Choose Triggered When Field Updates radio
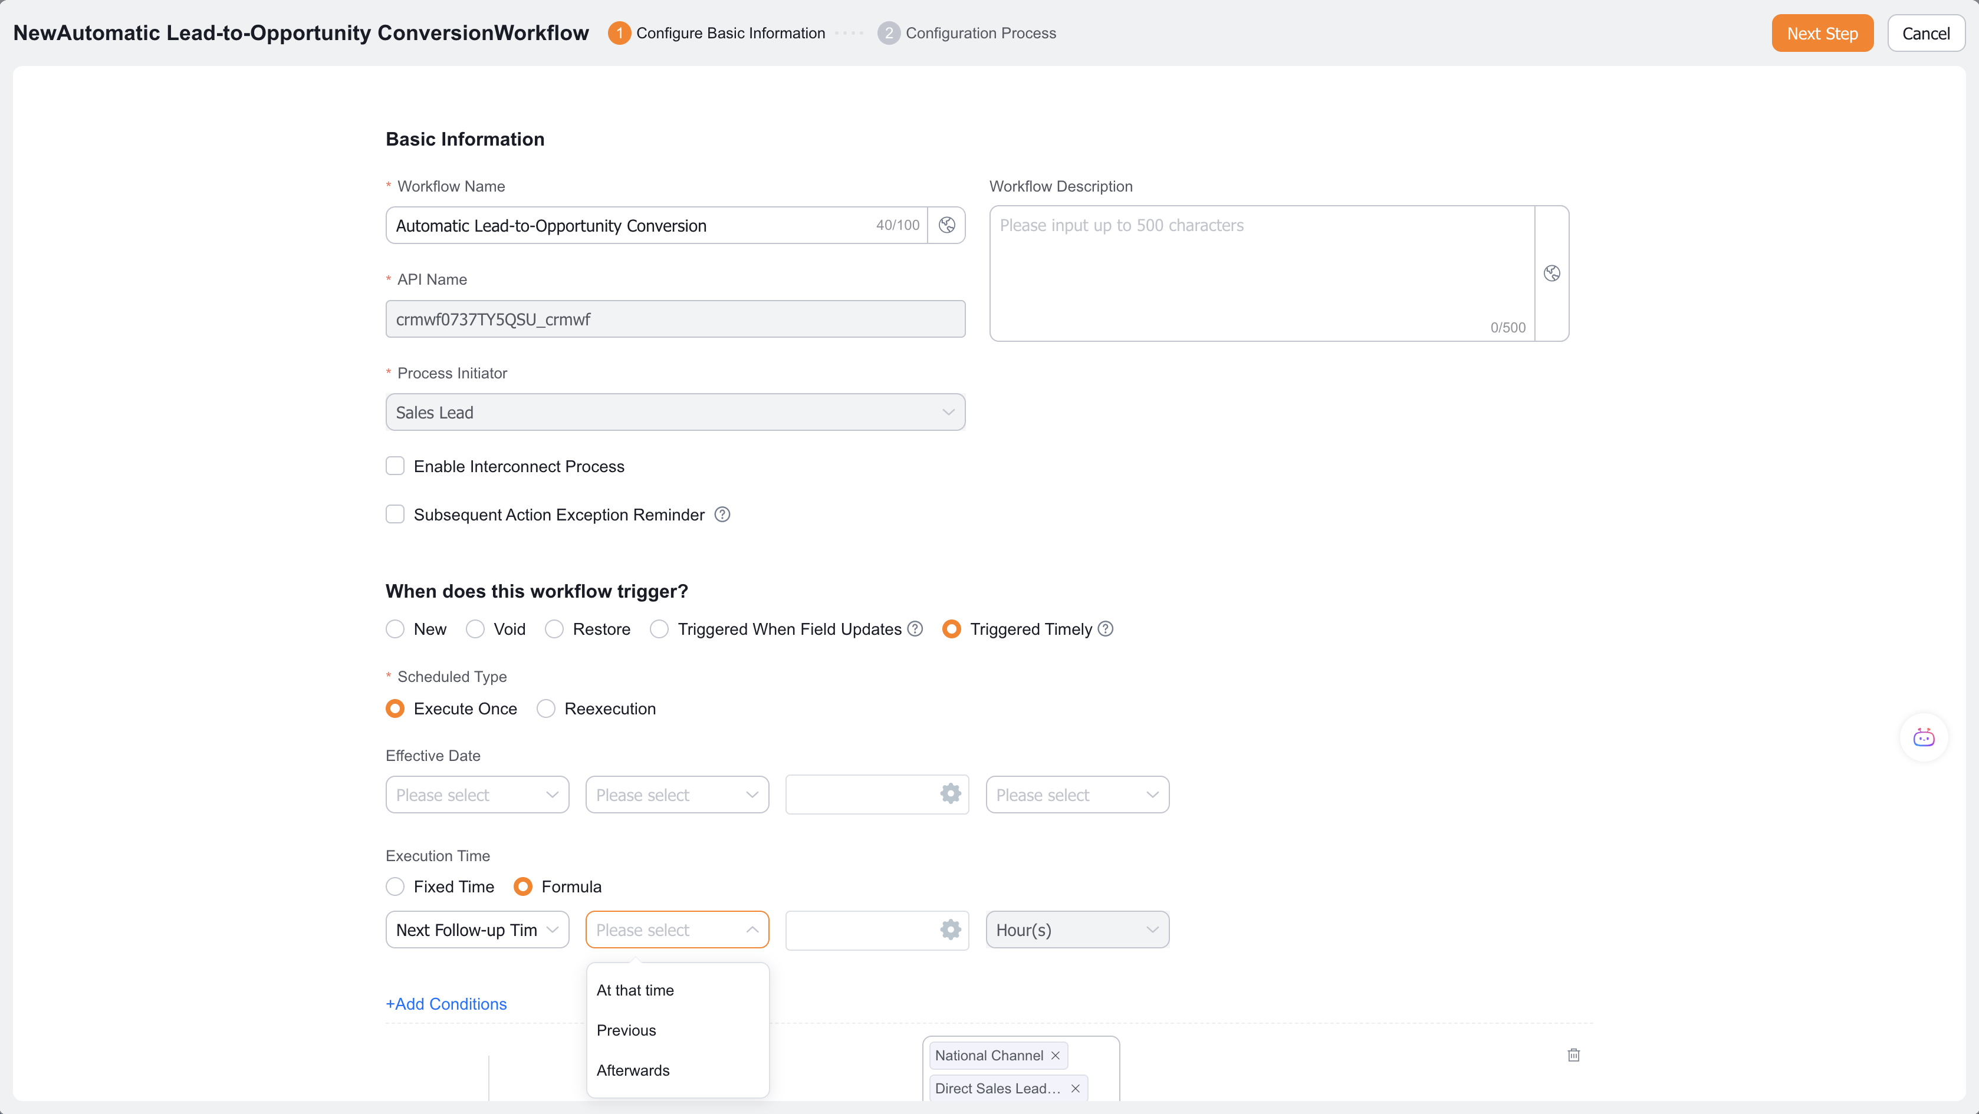Viewport: 1979px width, 1114px height. point(659,629)
